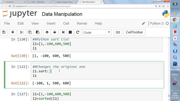Click the Out[122] prompt label
Screen dimensions: 180x101
pyautogui.click(x=20, y=83)
